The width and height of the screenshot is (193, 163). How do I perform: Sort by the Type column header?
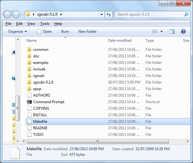coord(150,41)
